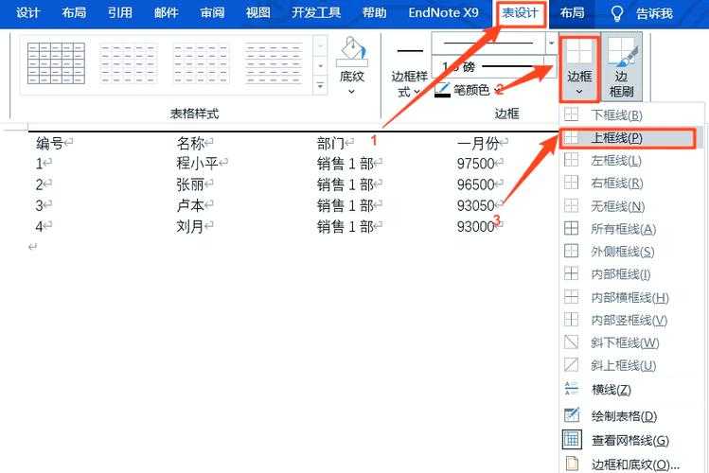Click the 告诉我 lightbulb search icon
Viewport: 709px width, 473px height.
coord(617,13)
